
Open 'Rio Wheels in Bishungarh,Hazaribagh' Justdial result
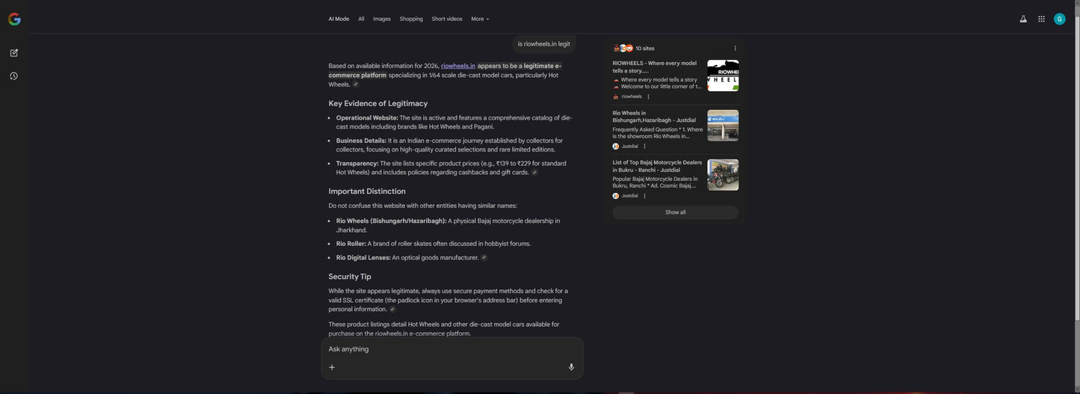point(654,117)
